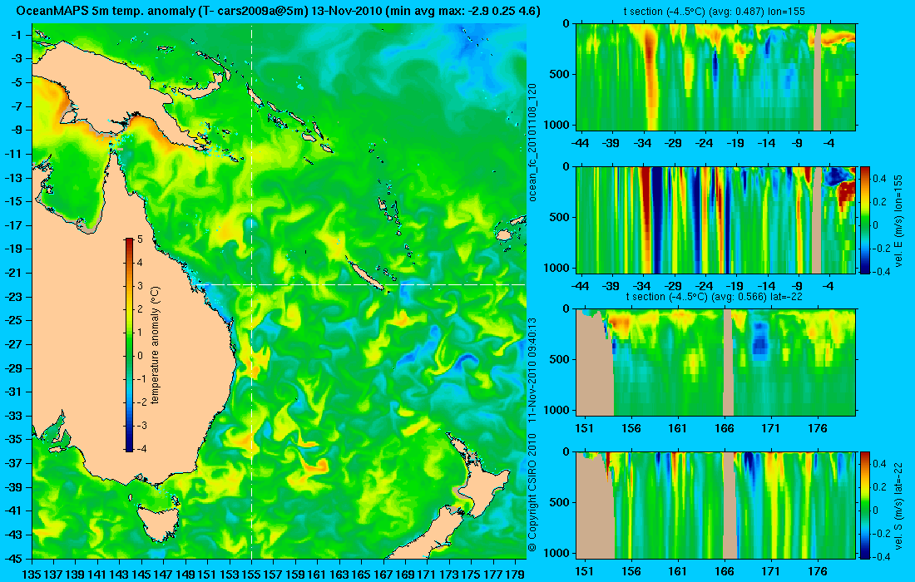Click '0.4' tick on vel. E colorbar

[x=879, y=178]
